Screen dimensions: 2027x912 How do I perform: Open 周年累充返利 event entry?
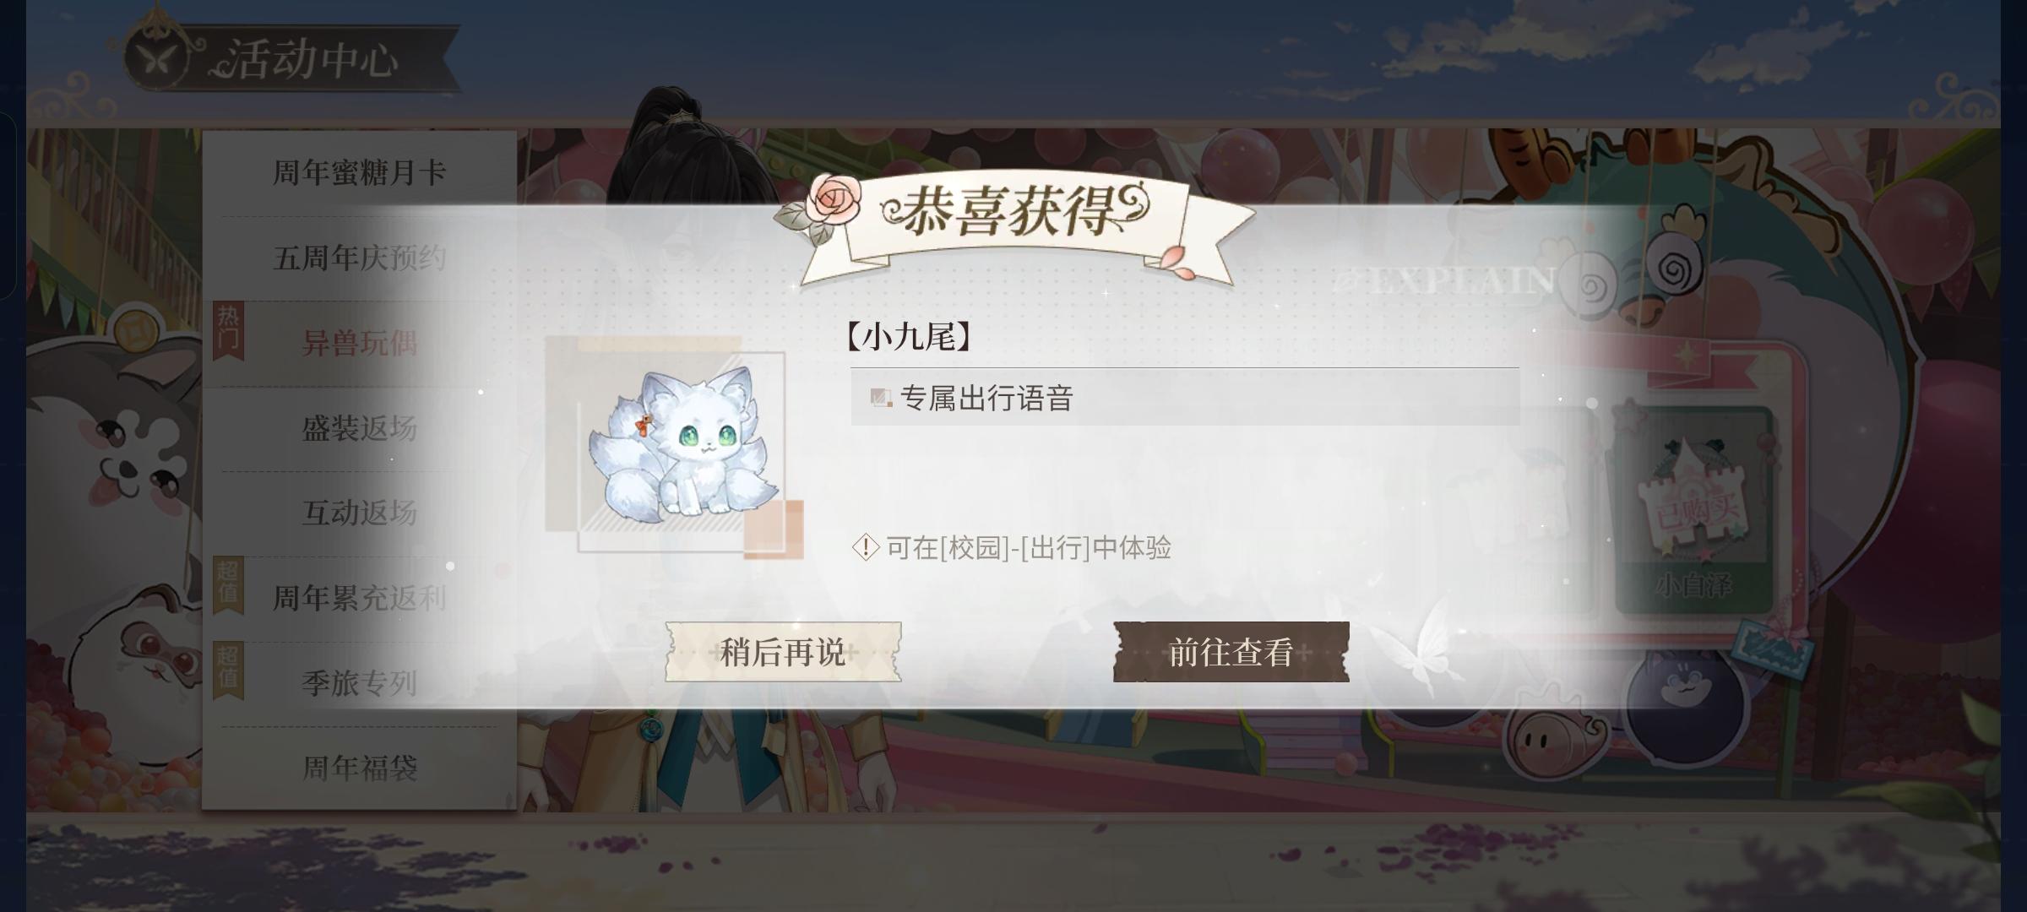coord(359,598)
